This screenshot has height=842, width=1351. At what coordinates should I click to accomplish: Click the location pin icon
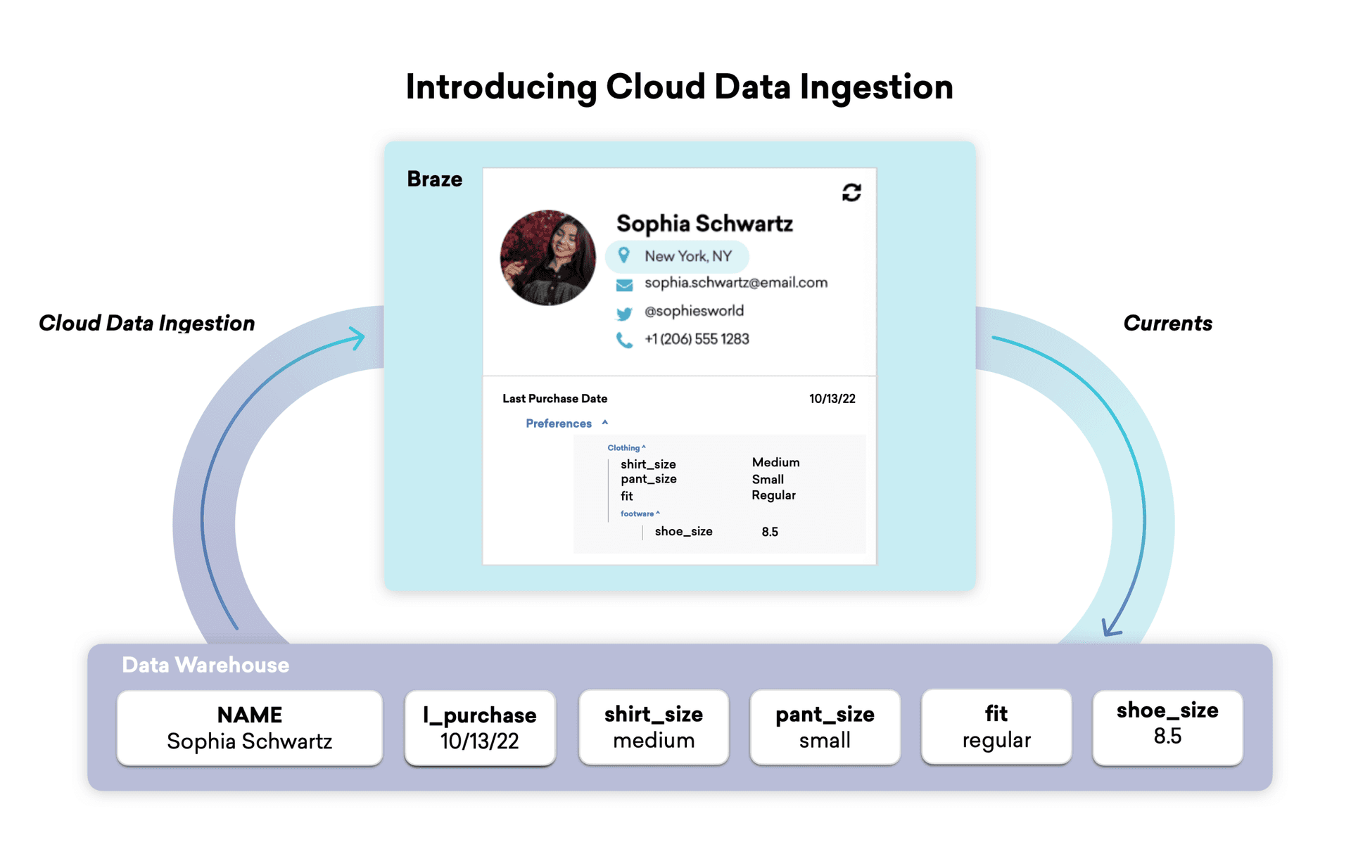[x=623, y=255]
